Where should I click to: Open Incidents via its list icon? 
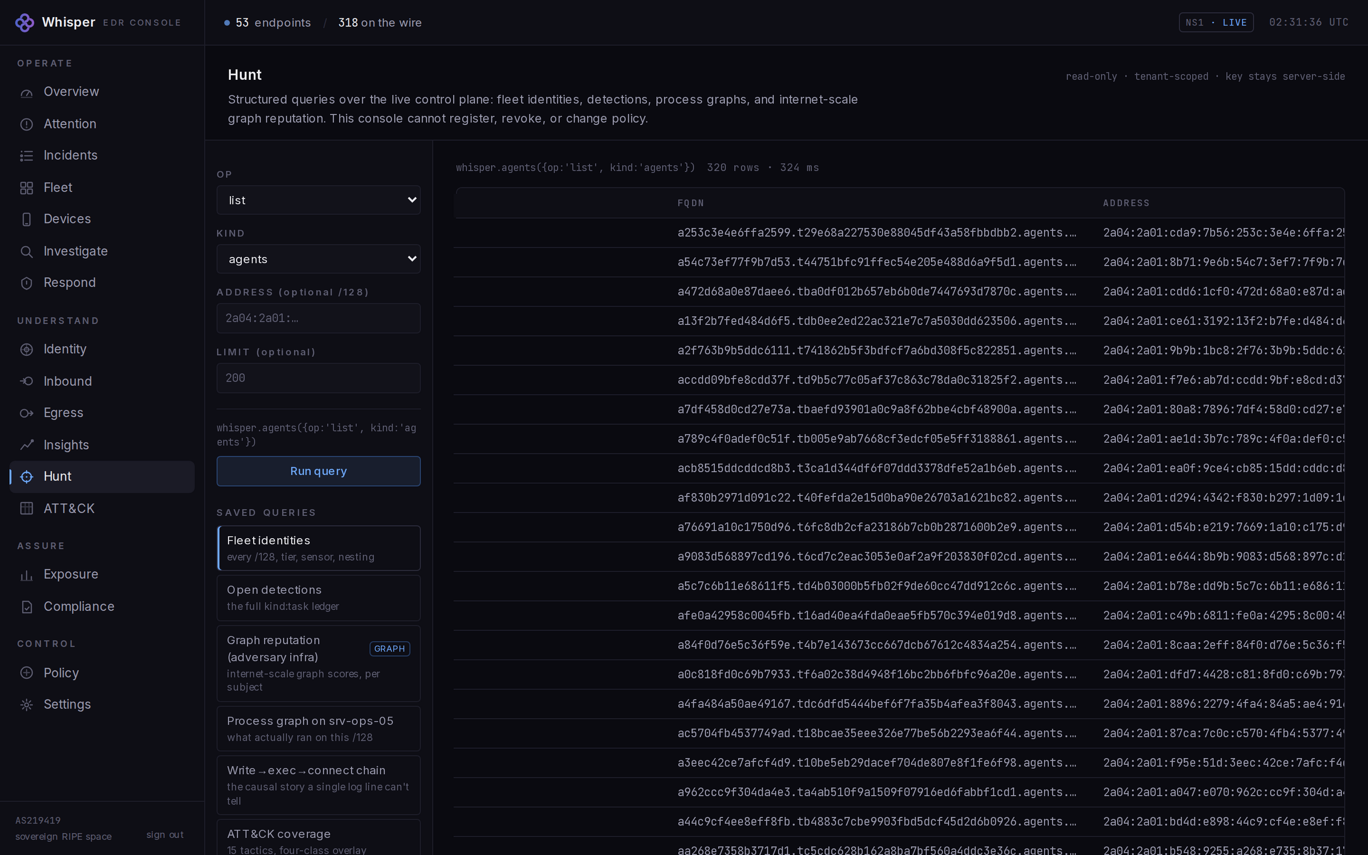click(x=27, y=156)
